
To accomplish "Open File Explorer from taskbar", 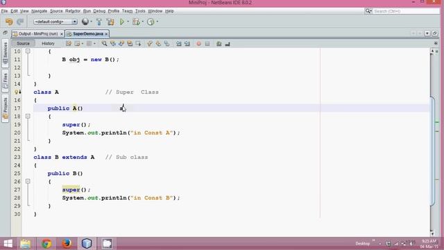I will pyautogui.click(x=26, y=243).
